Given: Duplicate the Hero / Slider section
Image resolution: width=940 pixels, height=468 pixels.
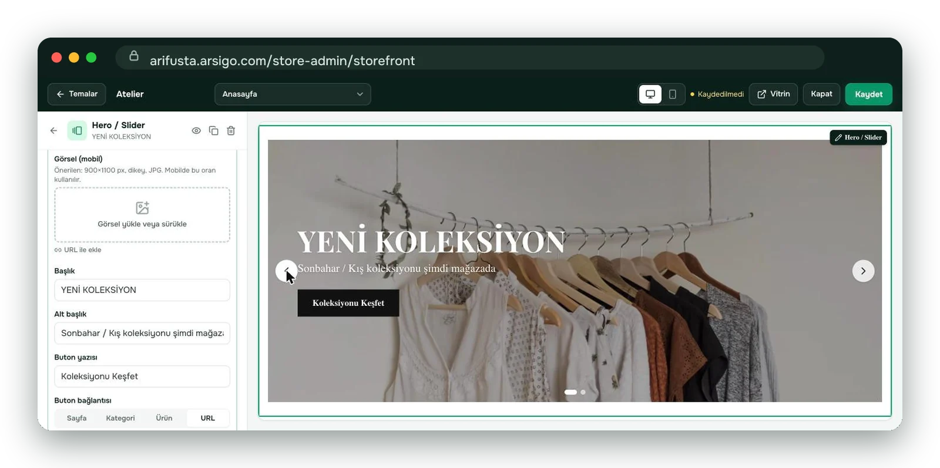Looking at the screenshot, I should click(213, 130).
